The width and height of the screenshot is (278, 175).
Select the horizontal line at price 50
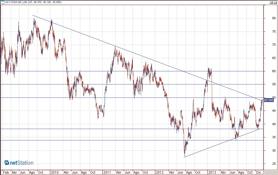pos(132,98)
